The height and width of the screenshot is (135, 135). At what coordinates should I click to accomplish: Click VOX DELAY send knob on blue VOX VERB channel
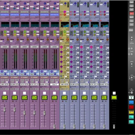(81, 62)
